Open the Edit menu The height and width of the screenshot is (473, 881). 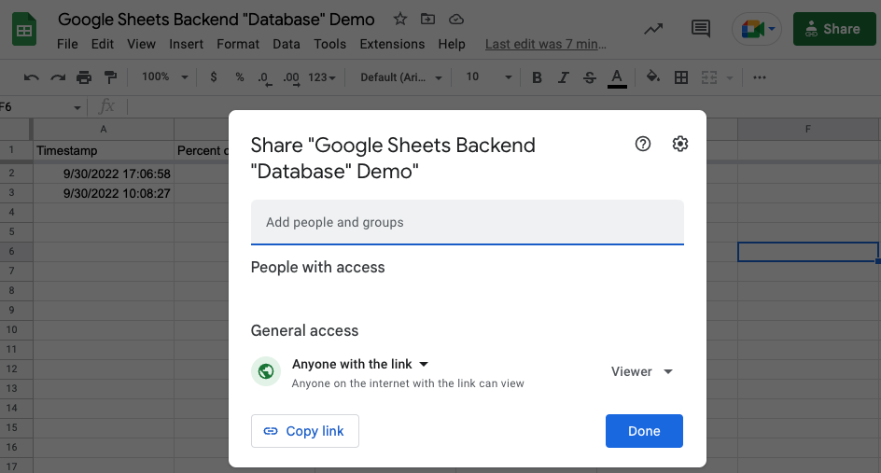(x=103, y=44)
